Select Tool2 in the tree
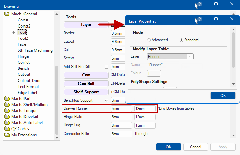The height and width of the screenshot is (155, 240). (22, 38)
